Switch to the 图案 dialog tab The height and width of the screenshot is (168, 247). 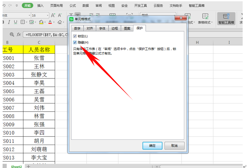click(x=127, y=28)
